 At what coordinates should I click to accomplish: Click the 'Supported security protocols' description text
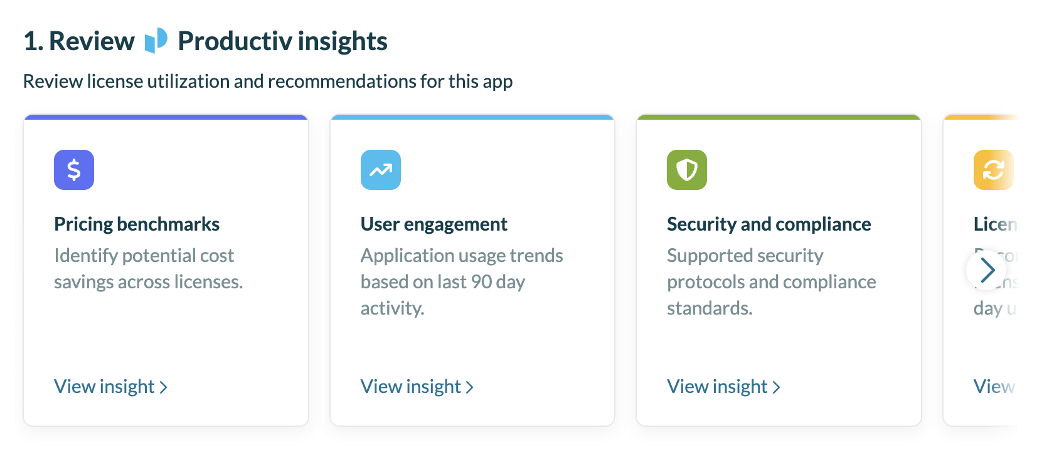click(771, 281)
